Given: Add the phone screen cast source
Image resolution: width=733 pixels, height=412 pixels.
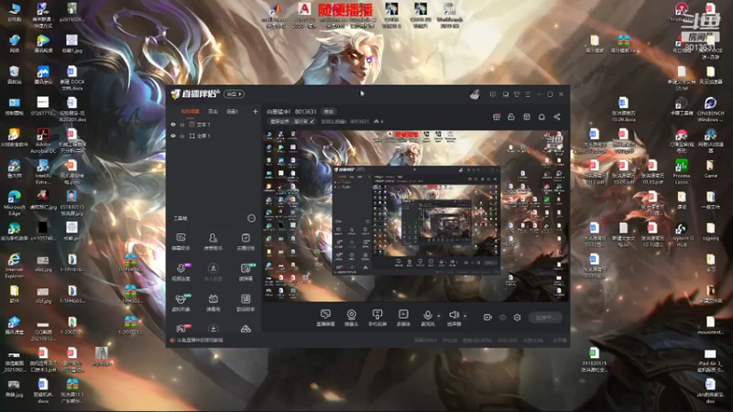Looking at the screenshot, I should [x=377, y=317].
